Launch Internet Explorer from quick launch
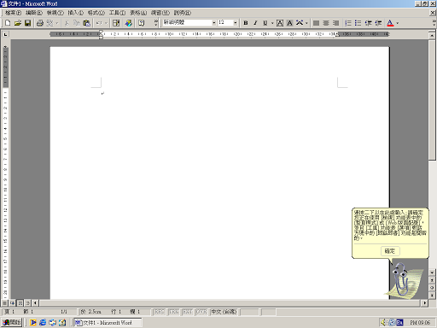The image size is (437, 328). (43, 322)
